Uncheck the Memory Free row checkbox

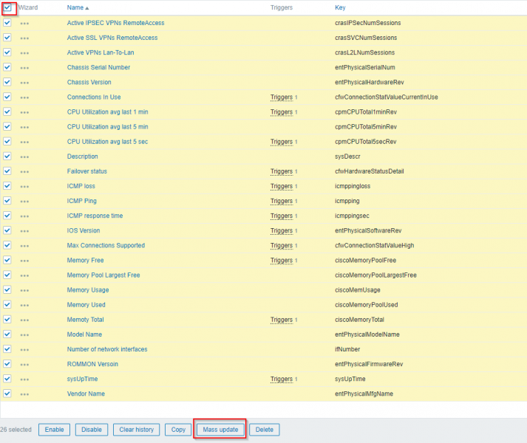(x=7, y=260)
